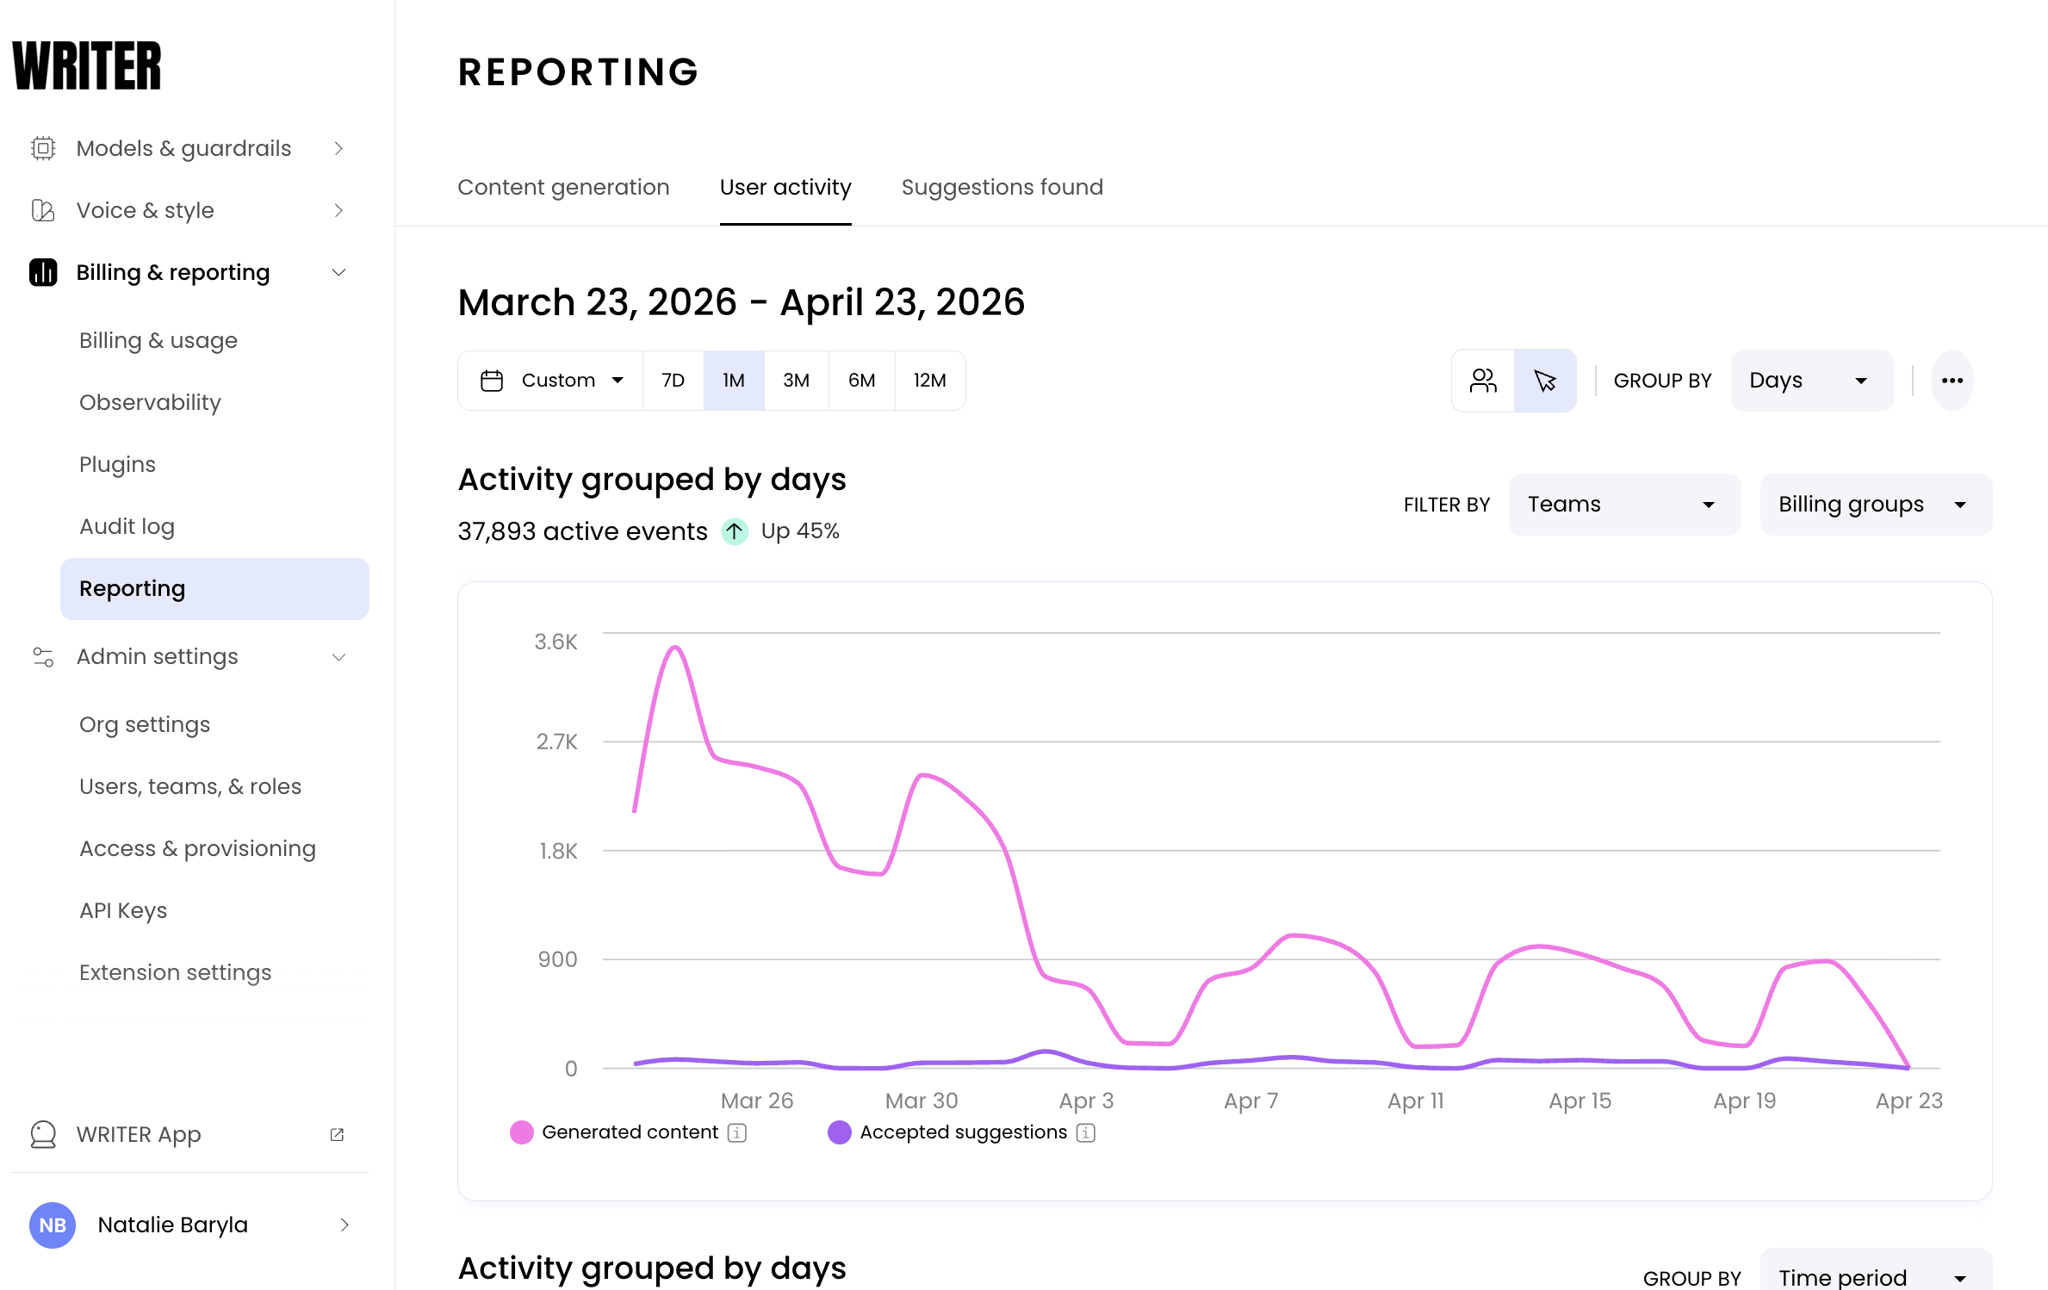
Task: Click the pink Generated content legend swatch
Action: point(522,1132)
